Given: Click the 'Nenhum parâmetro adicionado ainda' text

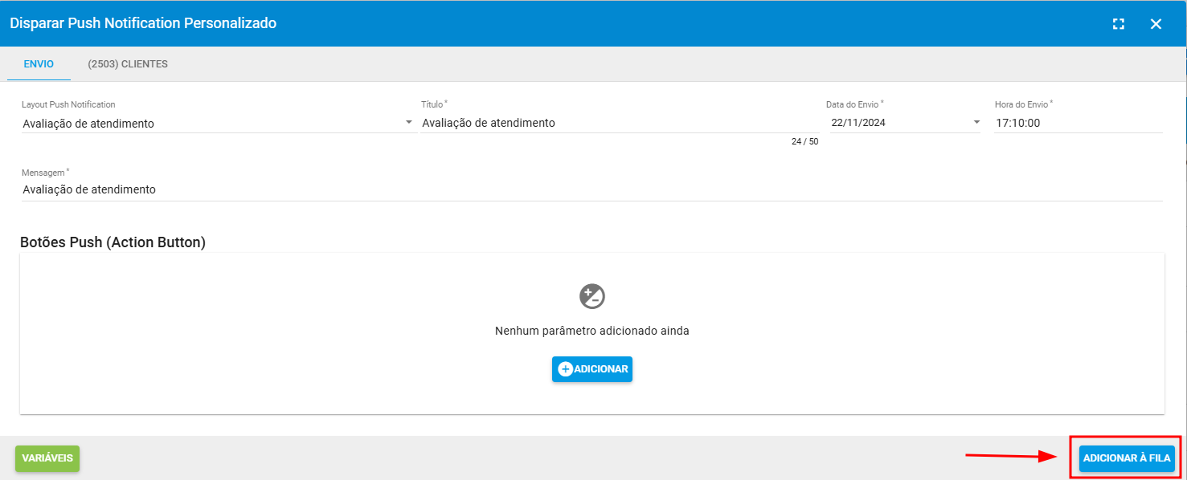Looking at the screenshot, I should click(x=592, y=331).
